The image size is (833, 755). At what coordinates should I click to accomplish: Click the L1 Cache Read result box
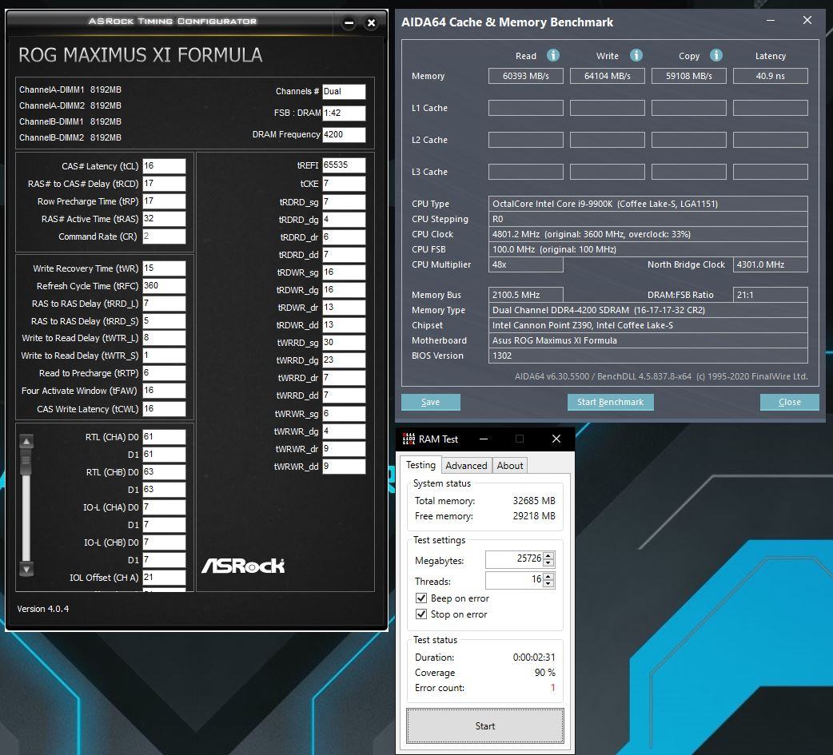[x=526, y=108]
